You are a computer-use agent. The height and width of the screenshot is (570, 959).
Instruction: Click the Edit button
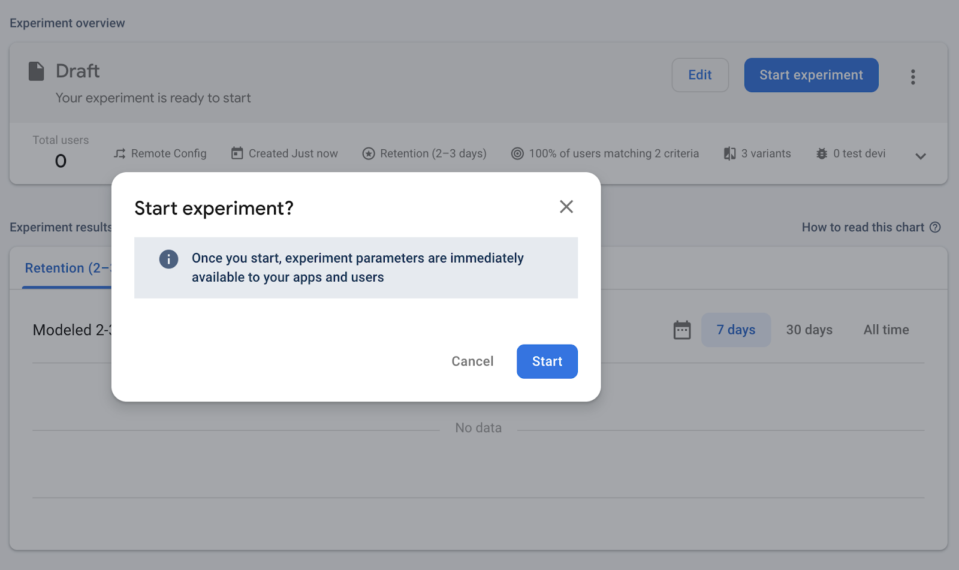(700, 75)
